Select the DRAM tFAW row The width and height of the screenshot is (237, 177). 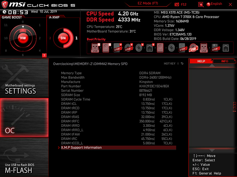pyautogui.click(x=117, y=134)
